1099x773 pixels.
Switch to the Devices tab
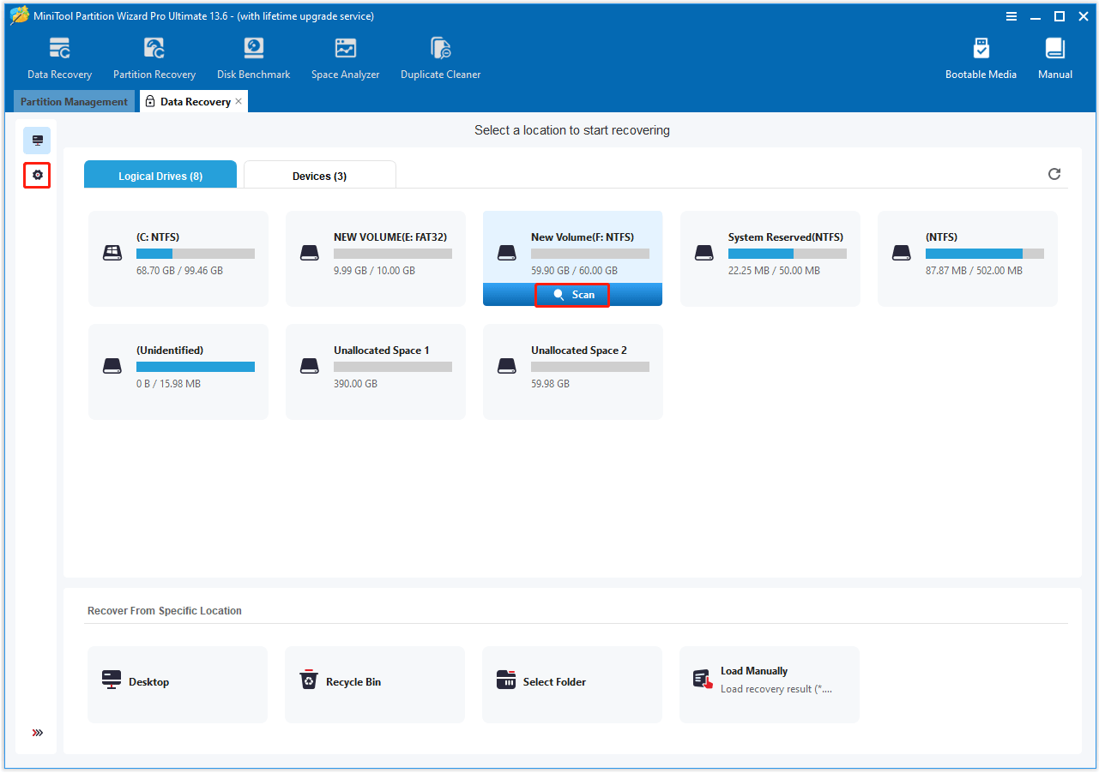tap(319, 175)
